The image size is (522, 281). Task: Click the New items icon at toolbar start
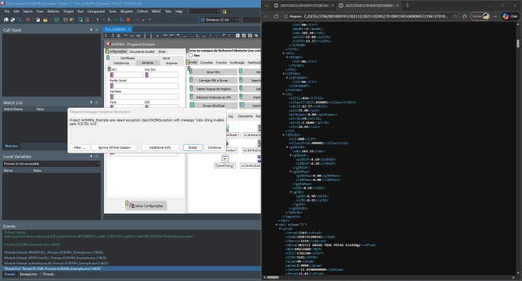6,19
